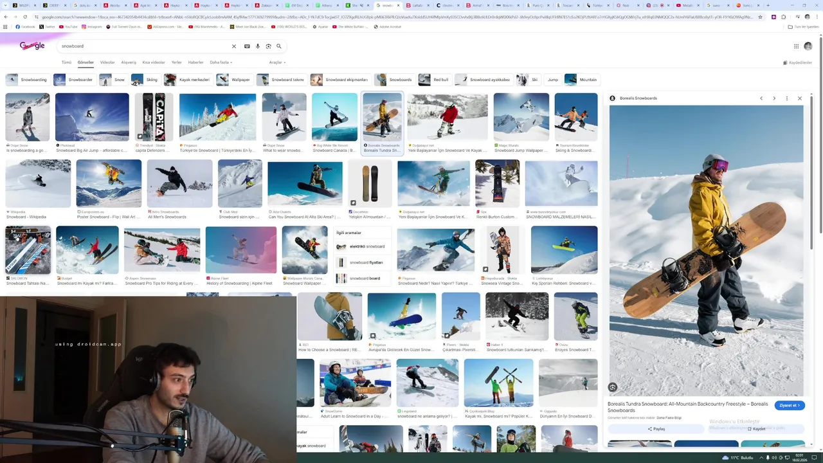
Task: Open the Borealis Snowboards source title
Action: coord(638,98)
